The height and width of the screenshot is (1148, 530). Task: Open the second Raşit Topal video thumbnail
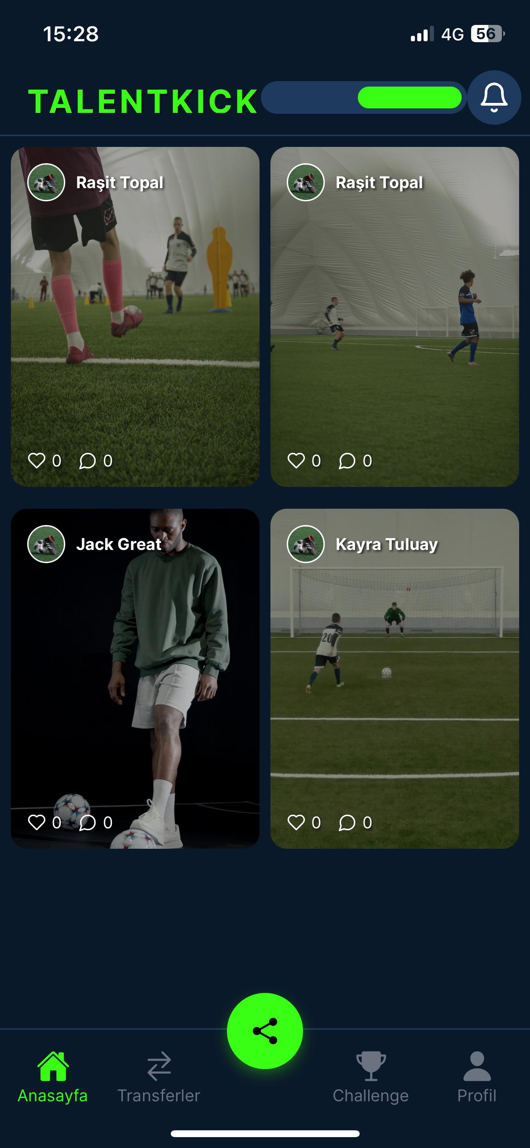coord(395,317)
